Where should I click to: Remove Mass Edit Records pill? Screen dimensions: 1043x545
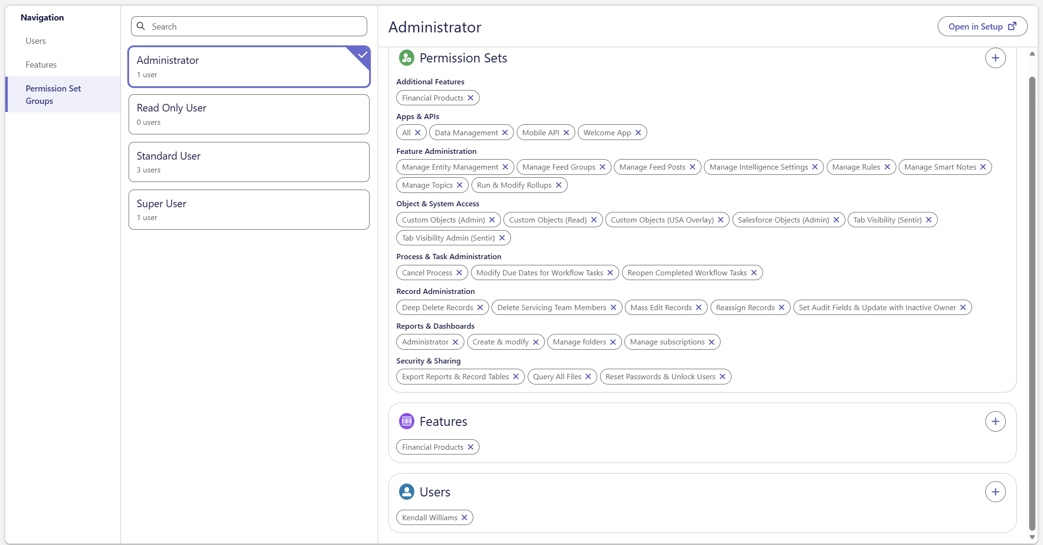point(699,307)
